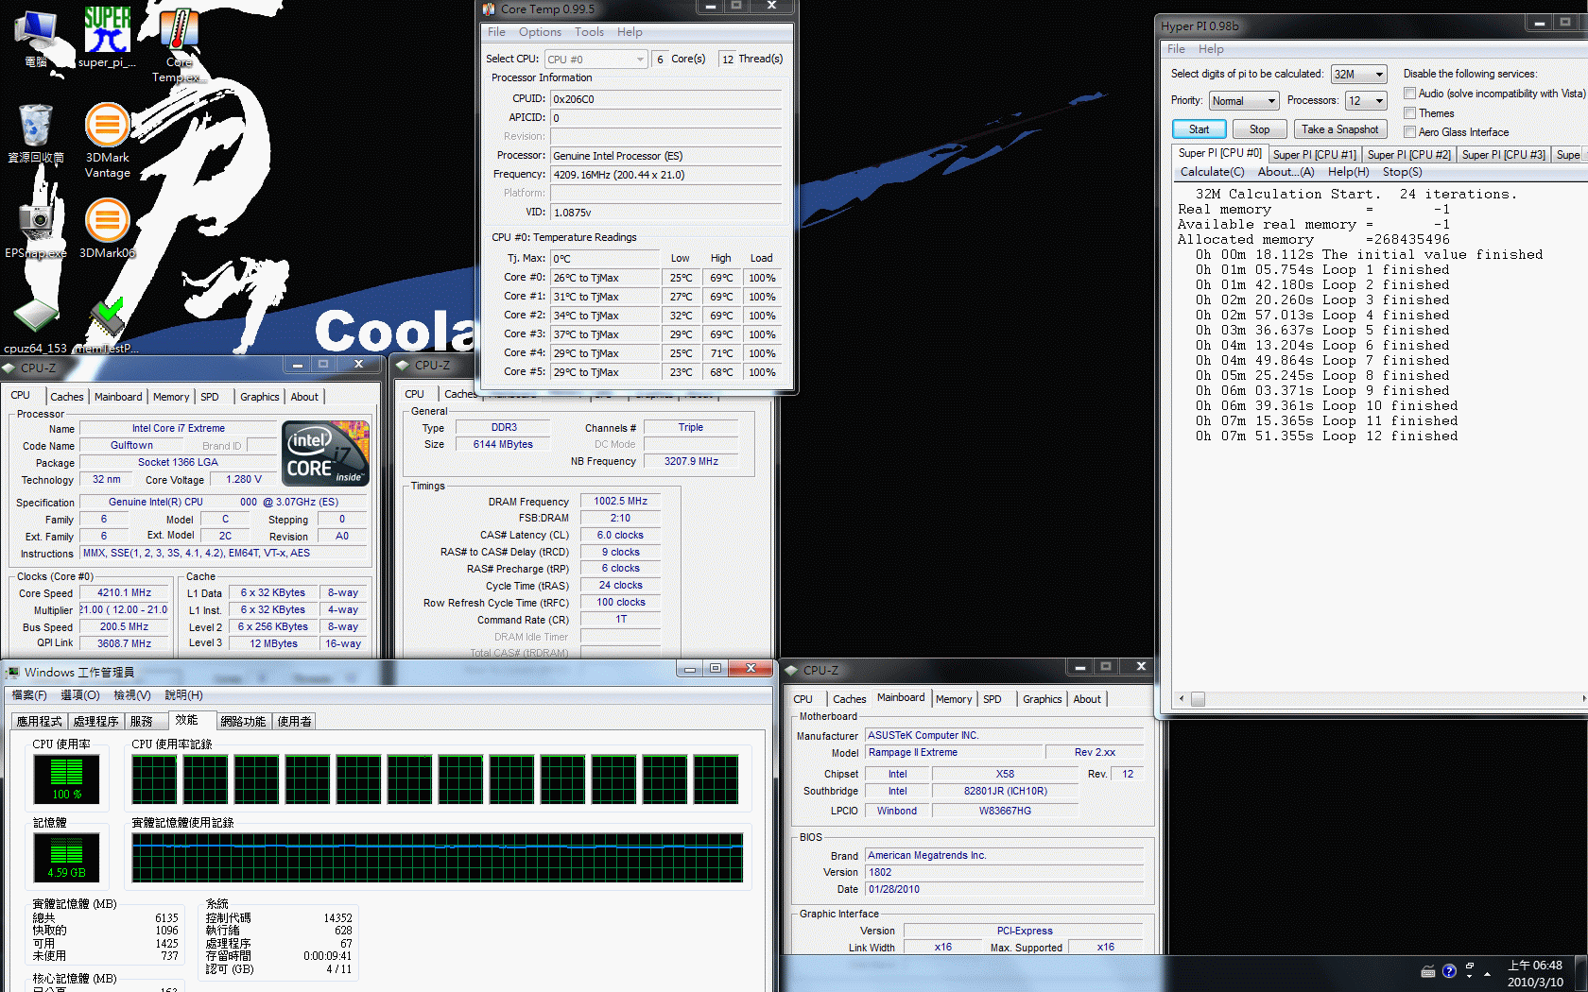Click Core Temp title bar icon

489,9
